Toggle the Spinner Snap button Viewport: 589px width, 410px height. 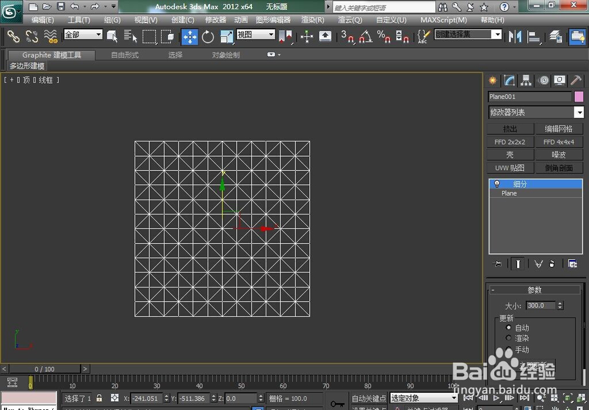(402, 37)
